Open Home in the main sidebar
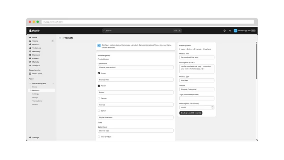 click(x=34, y=37)
